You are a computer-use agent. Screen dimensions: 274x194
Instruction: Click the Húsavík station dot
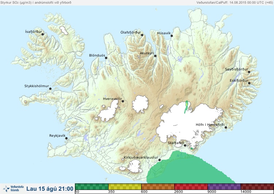172,36
